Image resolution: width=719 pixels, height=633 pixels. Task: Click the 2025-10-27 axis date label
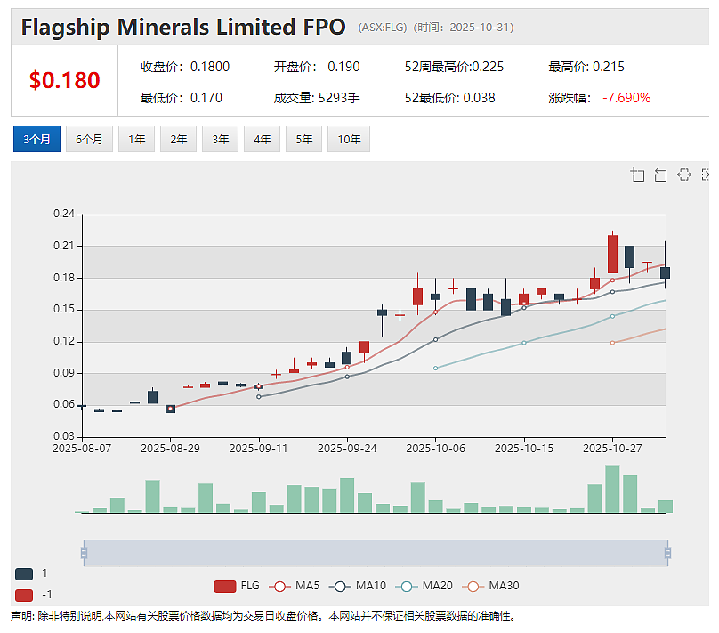(x=612, y=448)
